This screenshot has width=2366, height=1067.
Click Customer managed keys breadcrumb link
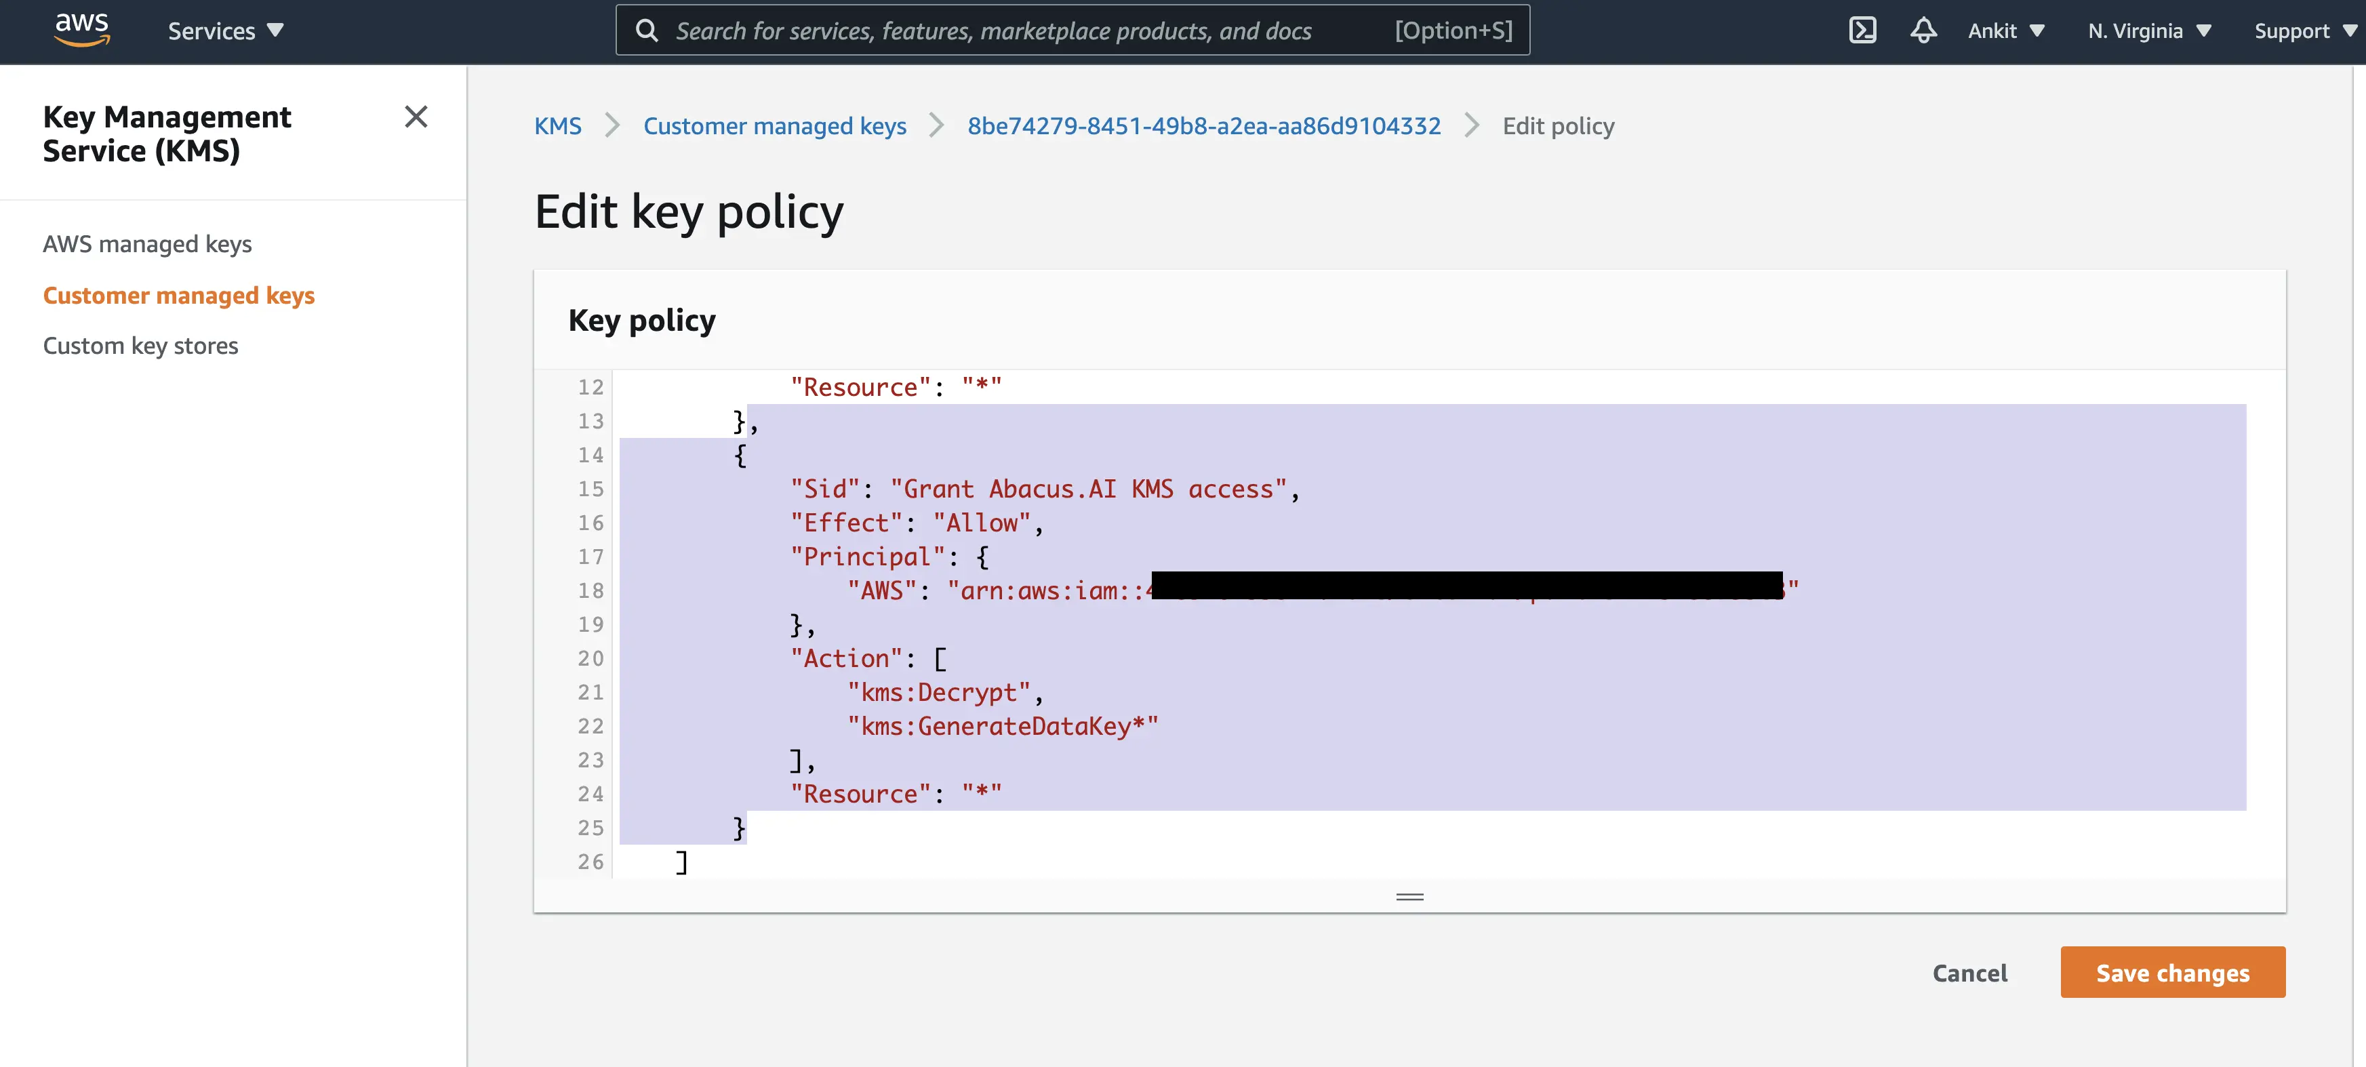tap(774, 126)
